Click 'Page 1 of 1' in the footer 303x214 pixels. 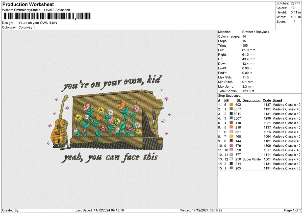pos(292,210)
